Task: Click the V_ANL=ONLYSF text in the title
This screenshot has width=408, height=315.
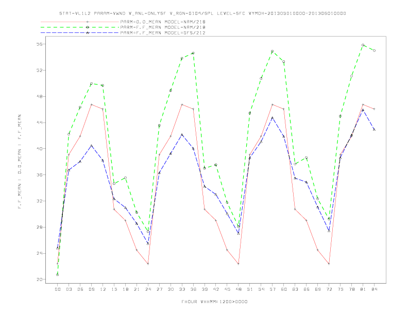Action: [x=147, y=13]
